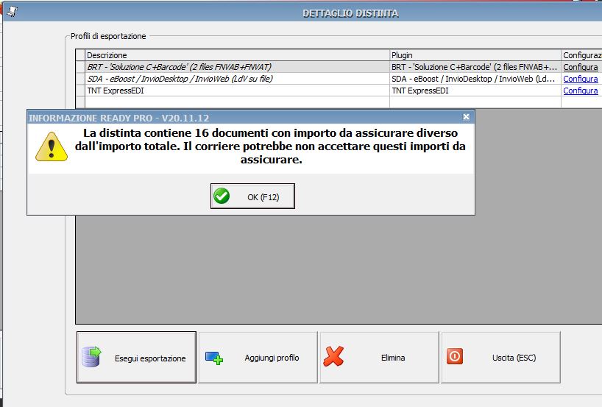Select TNT ExpressEDI description cell
This screenshot has width=602, height=407.
coord(237,91)
